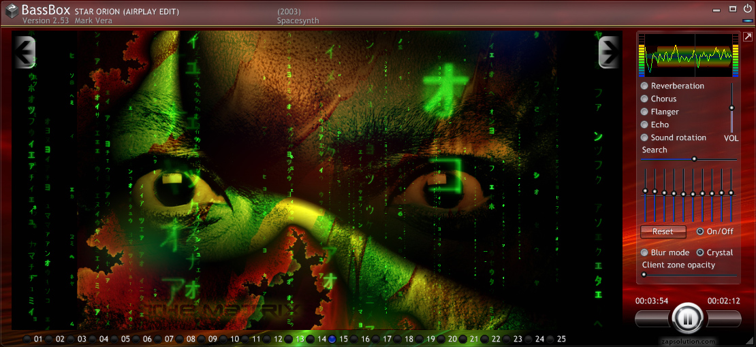
Task: Click the Search position slider handle
Action: point(694,159)
